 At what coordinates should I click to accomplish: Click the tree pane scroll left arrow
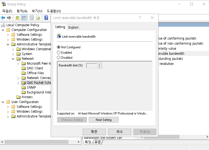click(x=2, y=142)
